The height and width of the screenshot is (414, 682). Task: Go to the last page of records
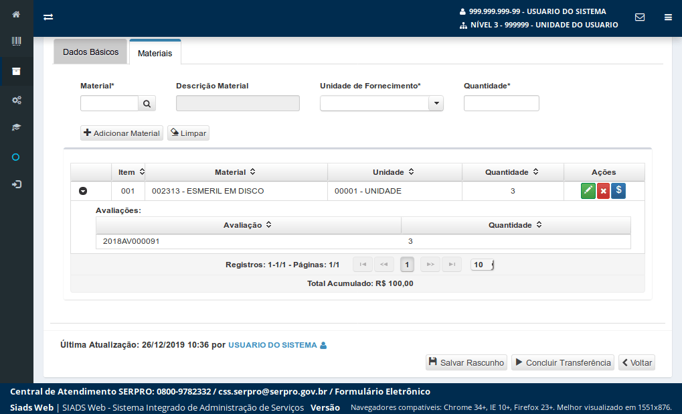click(452, 264)
